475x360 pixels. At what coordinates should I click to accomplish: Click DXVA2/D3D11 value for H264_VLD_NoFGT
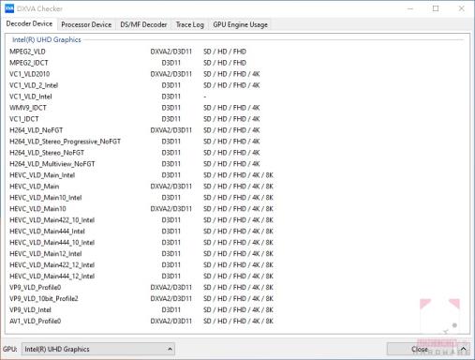coord(171,130)
